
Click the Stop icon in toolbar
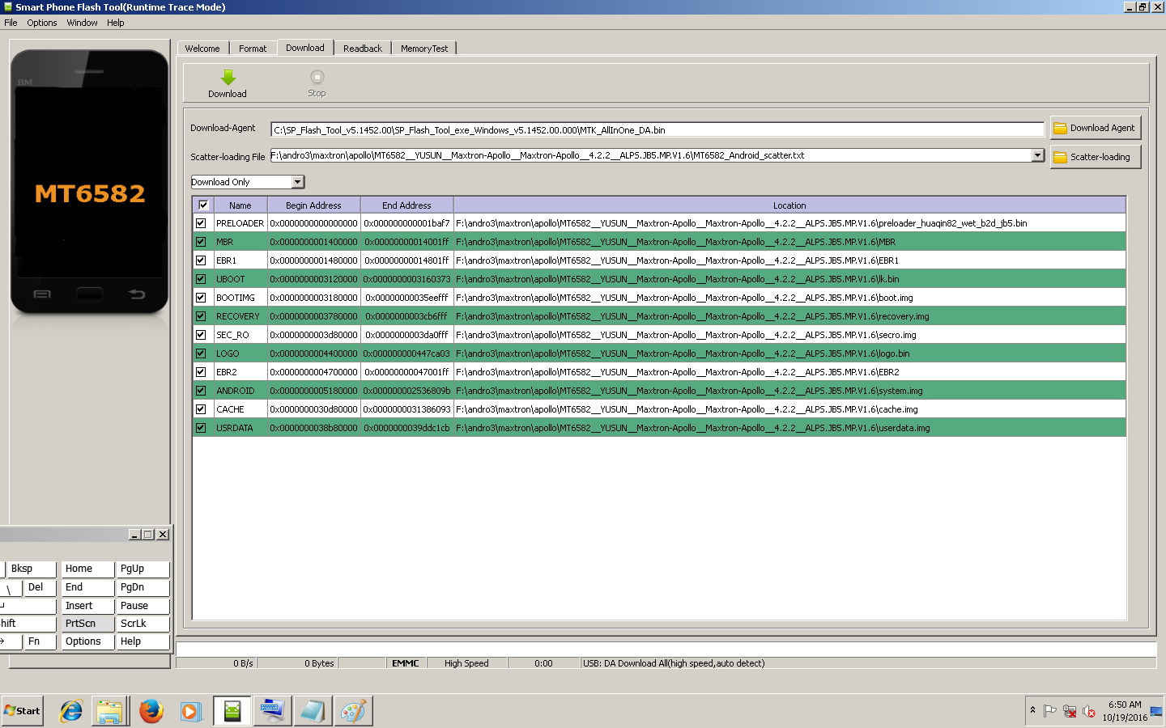point(317,77)
